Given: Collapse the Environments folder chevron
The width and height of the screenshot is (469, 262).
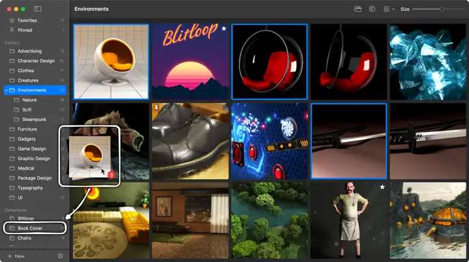Looking at the screenshot, I should point(7,90).
